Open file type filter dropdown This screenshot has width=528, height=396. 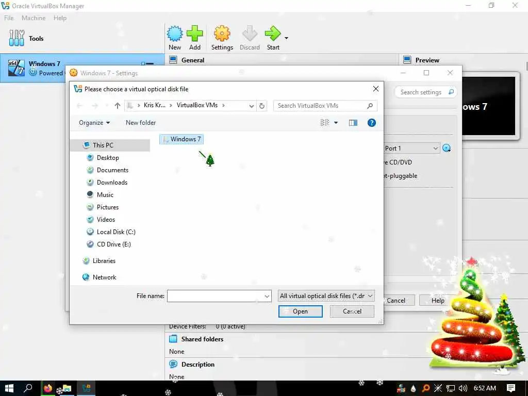326,296
